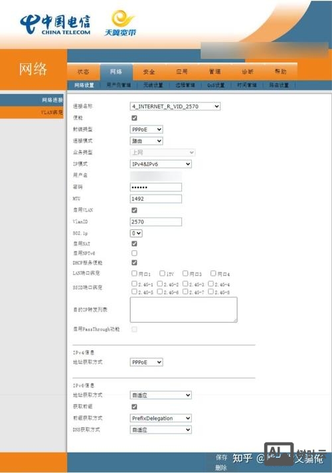
Task: Open the IPv4 address acquisition PPPoE dropdown
Action: (146, 362)
